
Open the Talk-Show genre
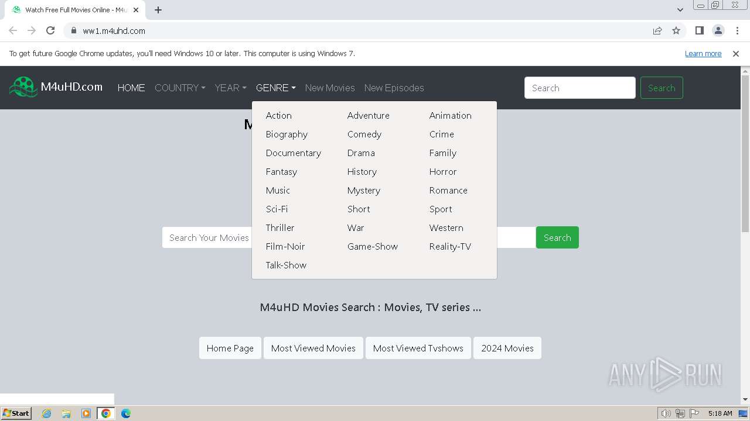pyautogui.click(x=286, y=265)
